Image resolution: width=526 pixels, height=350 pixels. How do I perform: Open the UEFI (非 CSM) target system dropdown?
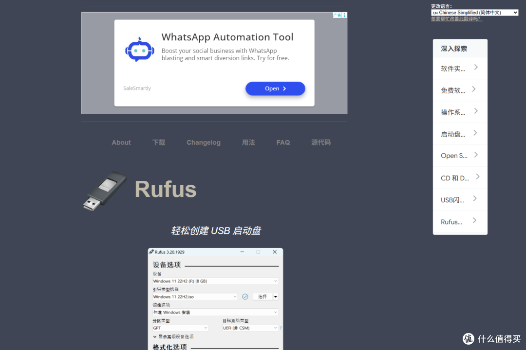(250, 328)
